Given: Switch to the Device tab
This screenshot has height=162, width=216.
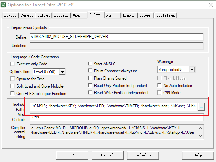Looking at the screenshot, I should point(10,15).
